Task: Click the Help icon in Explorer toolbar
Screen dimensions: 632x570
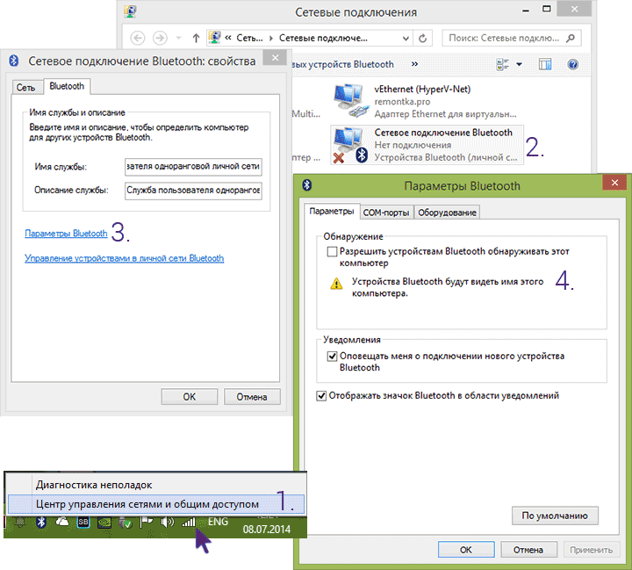Action: 573,65
